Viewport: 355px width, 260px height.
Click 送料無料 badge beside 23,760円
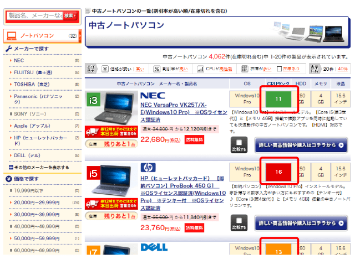click(194, 228)
